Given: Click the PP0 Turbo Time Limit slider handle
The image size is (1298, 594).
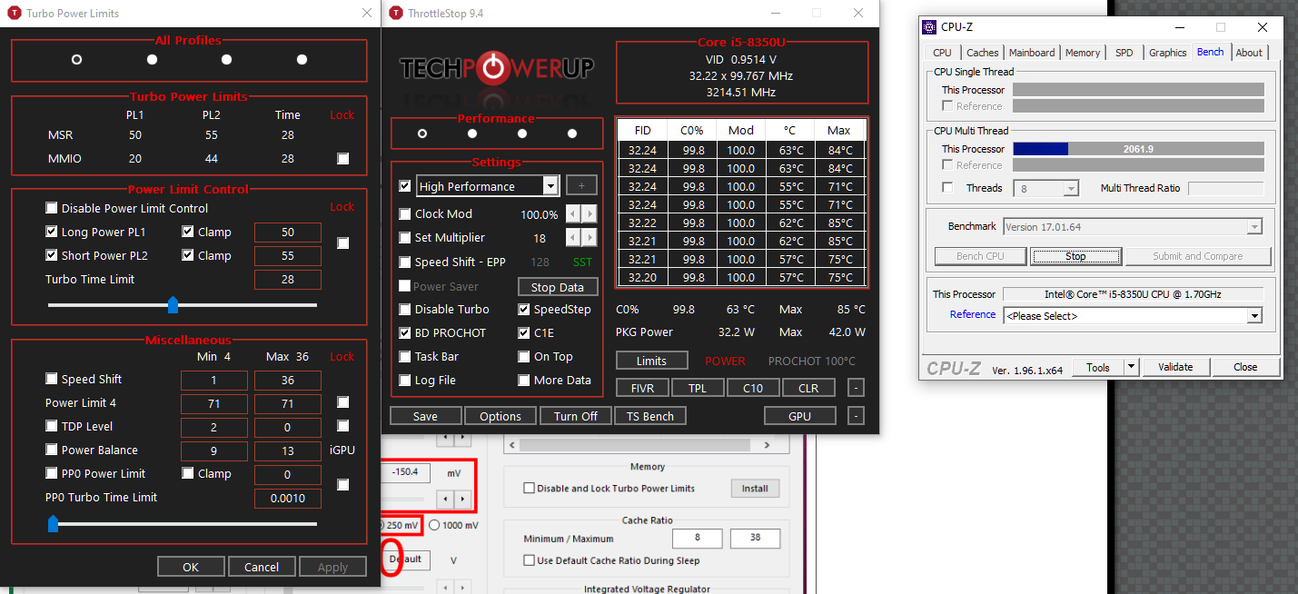Looking at the screenshot, I should (53, 522).
